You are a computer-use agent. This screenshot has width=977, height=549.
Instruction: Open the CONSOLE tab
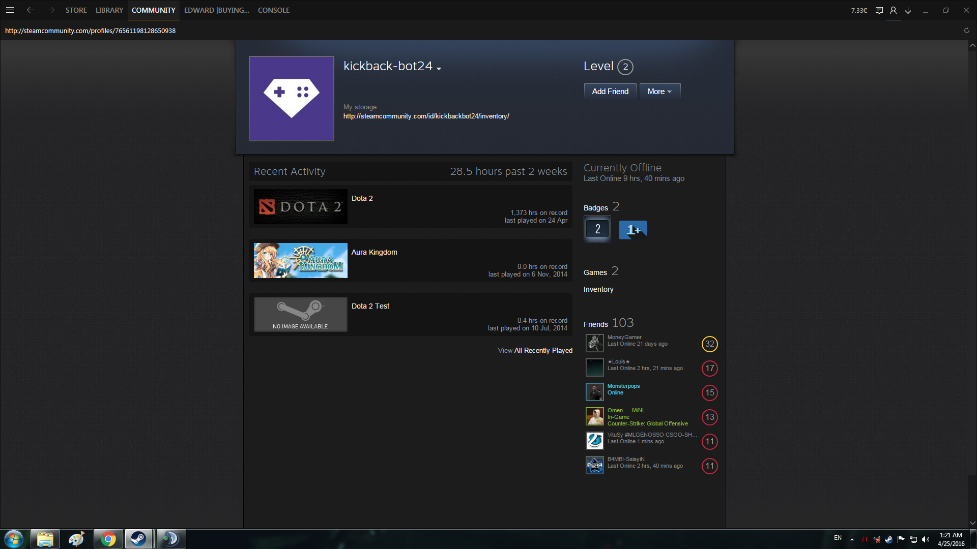(x=274, y=10)
